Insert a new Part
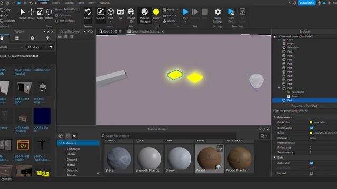The height and width of the screenshot is (189, 337). click(x=111, y=14)
